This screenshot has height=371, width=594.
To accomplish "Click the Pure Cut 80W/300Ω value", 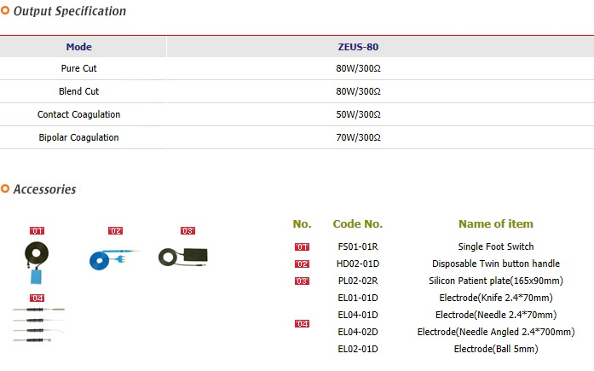I will click(358, 68).
